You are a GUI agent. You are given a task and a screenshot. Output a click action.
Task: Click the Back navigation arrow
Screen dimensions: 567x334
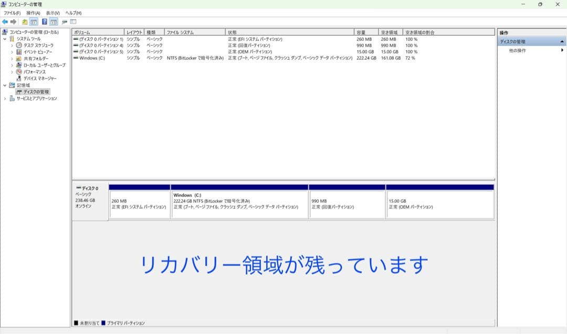(x=5, y=23)
